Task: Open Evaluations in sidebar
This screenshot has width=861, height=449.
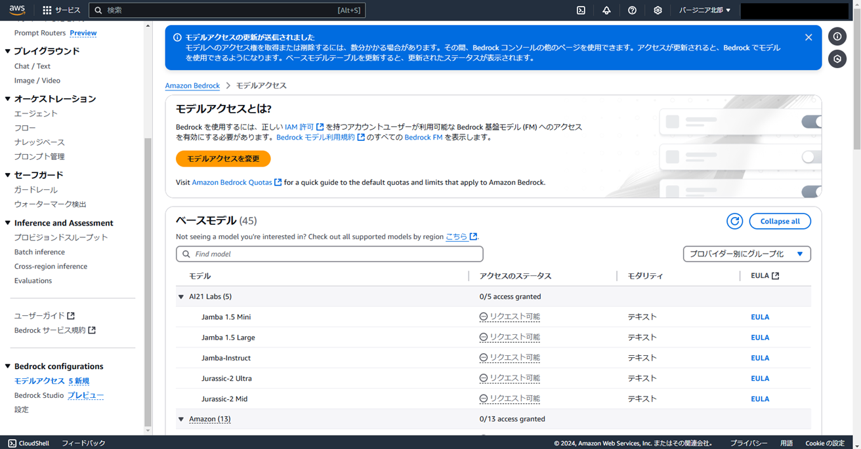Action: coord(33,281)
